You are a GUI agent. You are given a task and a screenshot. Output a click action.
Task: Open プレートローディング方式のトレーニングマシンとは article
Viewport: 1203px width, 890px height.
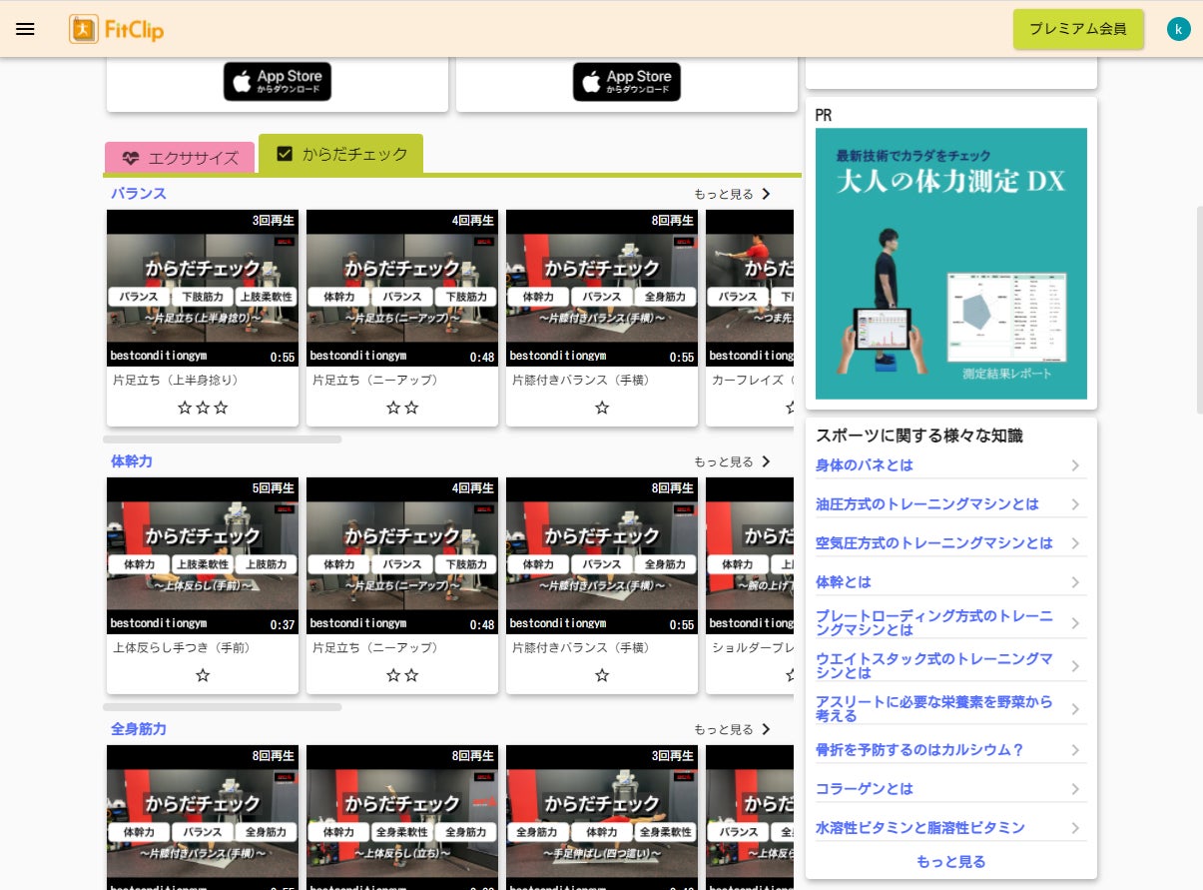934,623
